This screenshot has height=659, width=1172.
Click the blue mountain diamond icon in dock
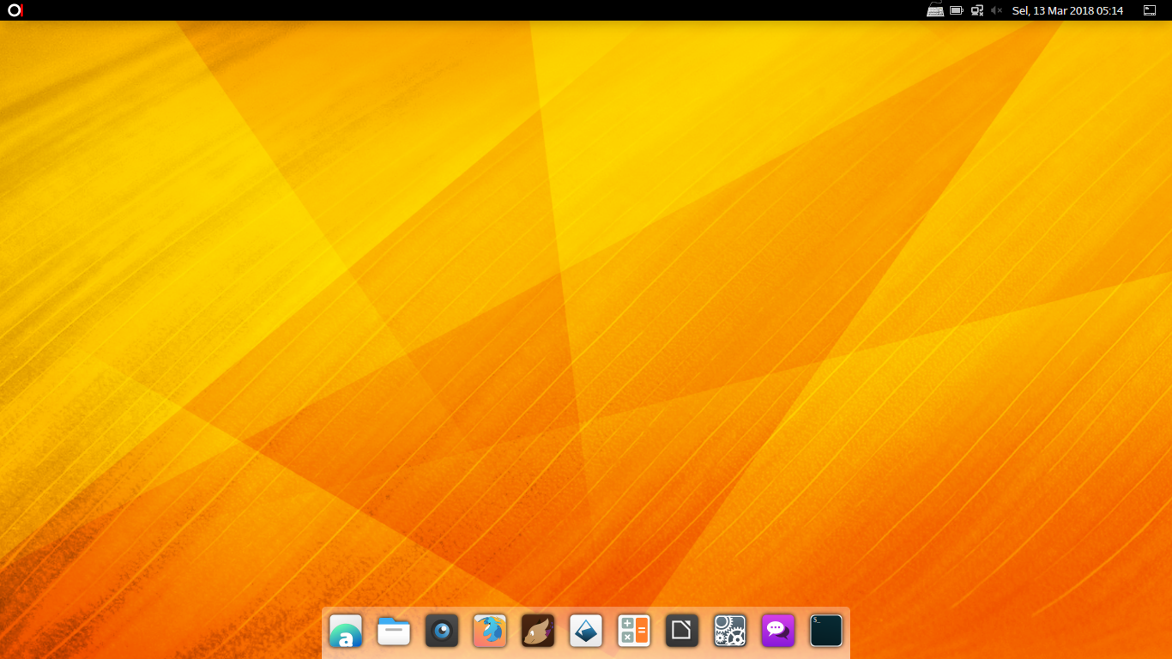pos(586,632)
